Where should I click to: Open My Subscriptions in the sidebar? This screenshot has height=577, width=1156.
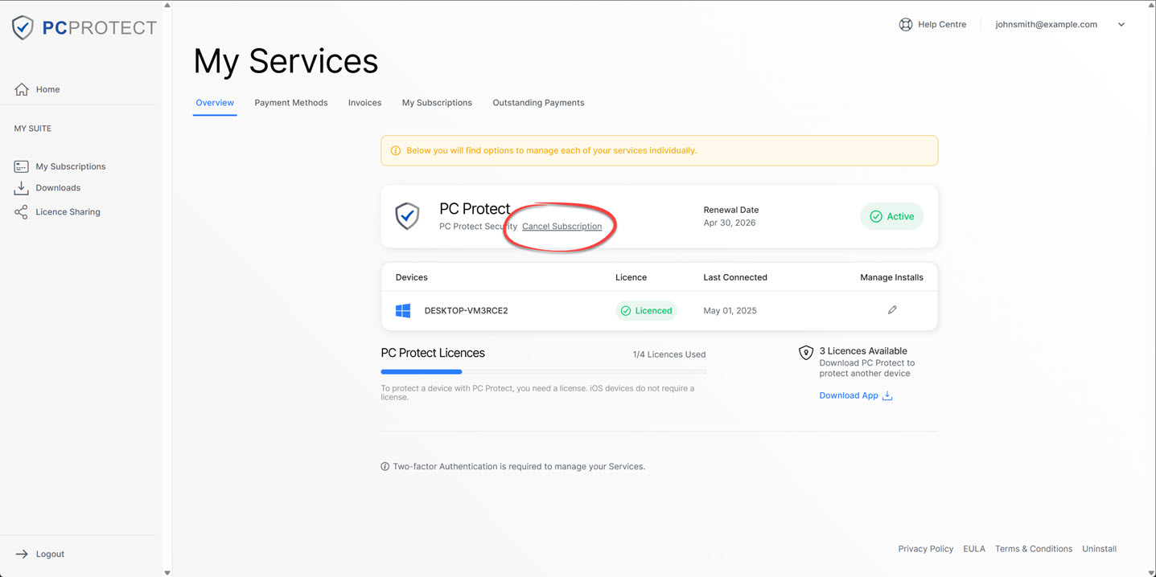tap(71, 166)
